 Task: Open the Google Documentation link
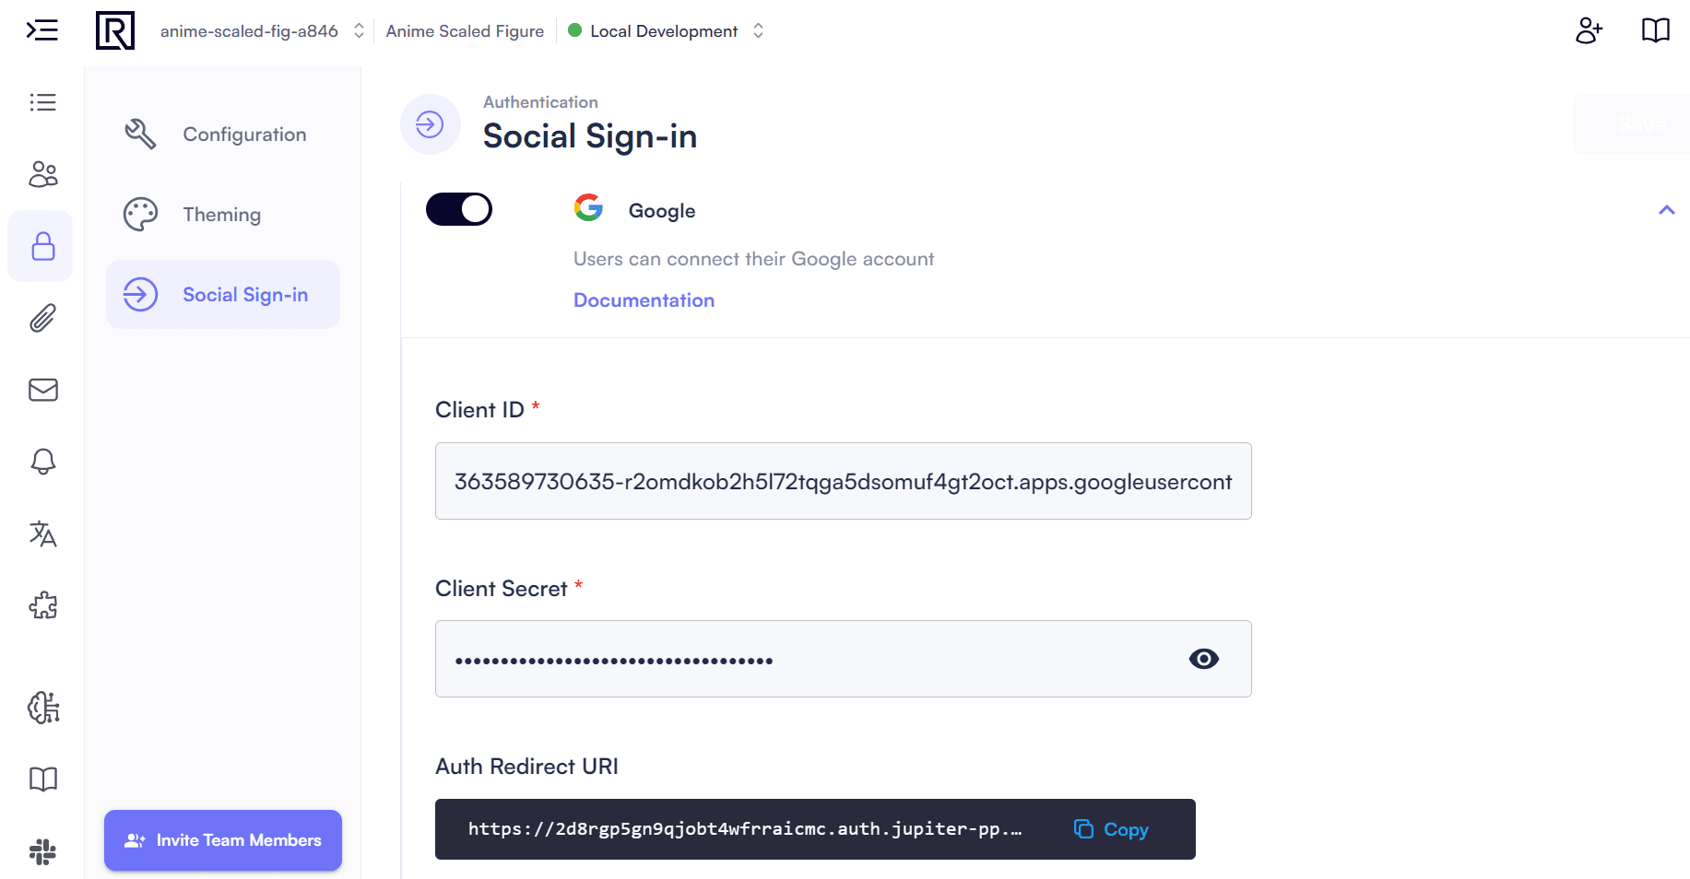(x=644, y=299)
